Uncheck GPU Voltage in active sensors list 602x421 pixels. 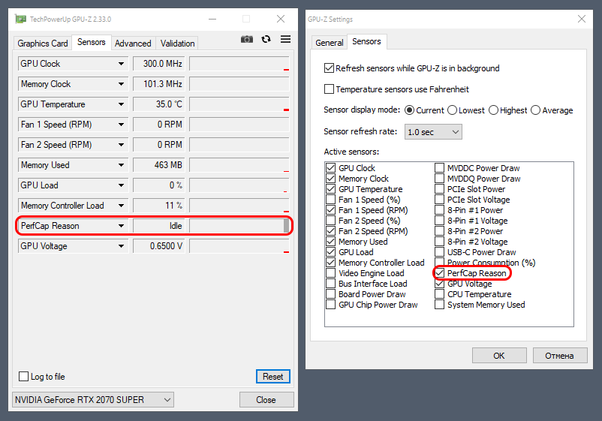tap(440, 284)
